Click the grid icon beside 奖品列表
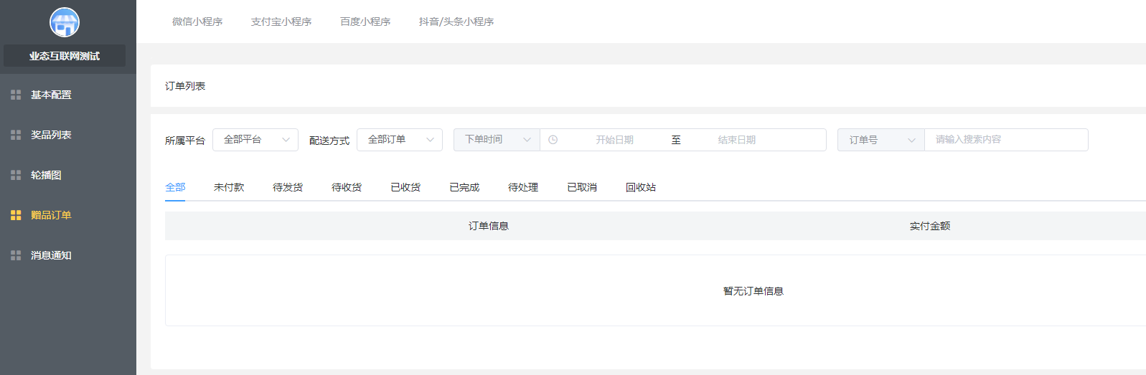This screenshot has height=375, width=1146. click(16, 135)
